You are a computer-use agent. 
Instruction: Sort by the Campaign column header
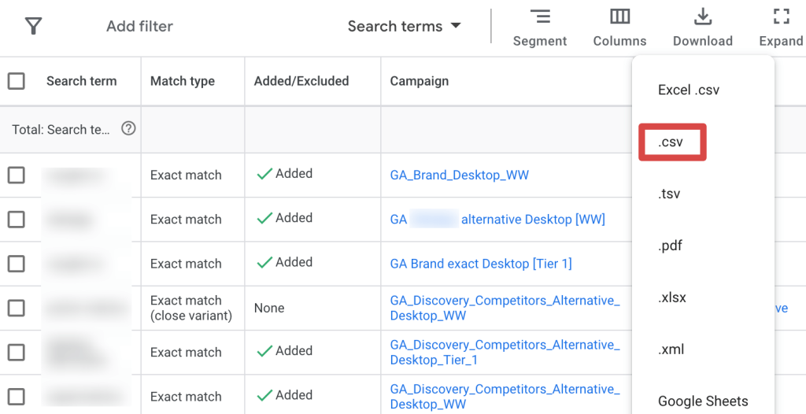pyautogui.click(x=419, y=81)
